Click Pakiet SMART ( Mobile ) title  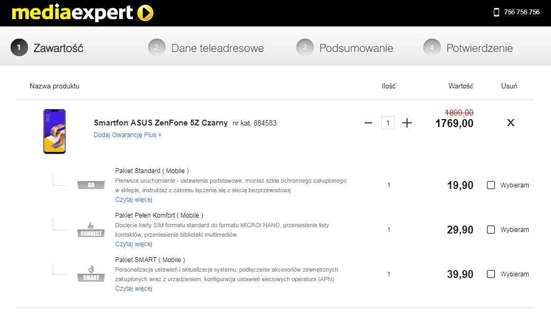[x=150, y=260]
